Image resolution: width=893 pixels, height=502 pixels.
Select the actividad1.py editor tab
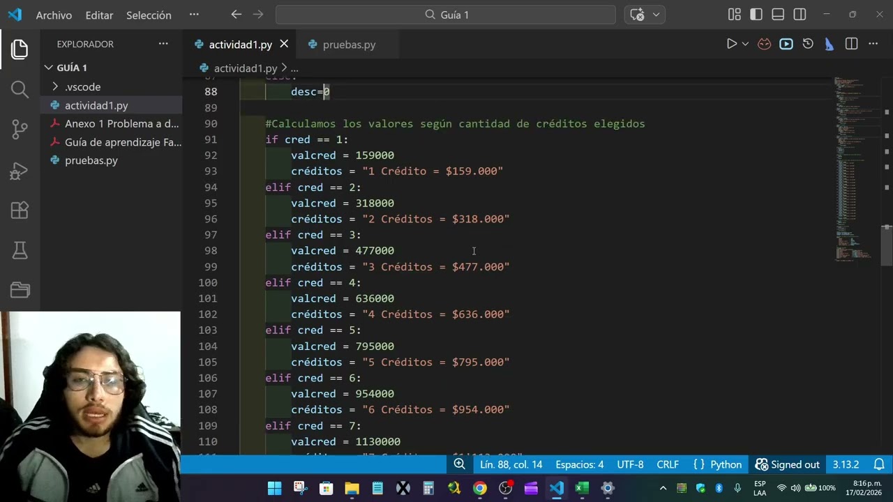click(240, 44)
